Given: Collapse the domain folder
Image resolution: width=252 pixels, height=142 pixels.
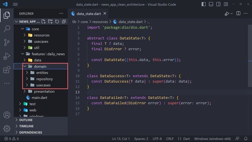Looking at the screenshot, I should click(24, 66).
